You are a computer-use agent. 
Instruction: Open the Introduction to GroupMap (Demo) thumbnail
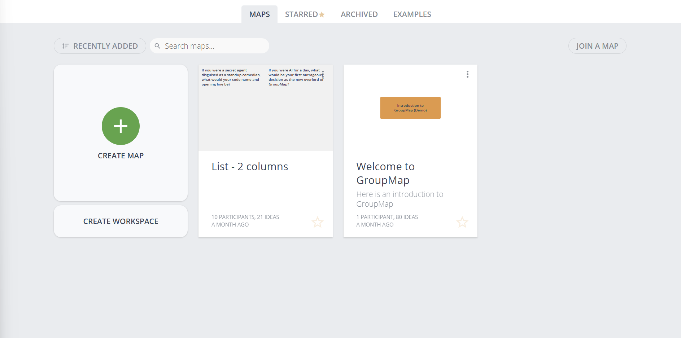coord(410,108)
